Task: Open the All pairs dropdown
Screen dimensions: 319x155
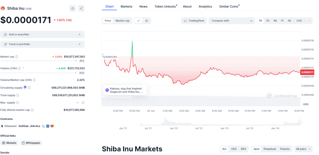Action: click(303, 149)
